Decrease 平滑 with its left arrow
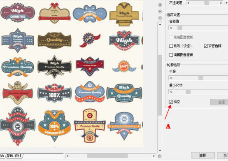 click(x=171, y=78)
